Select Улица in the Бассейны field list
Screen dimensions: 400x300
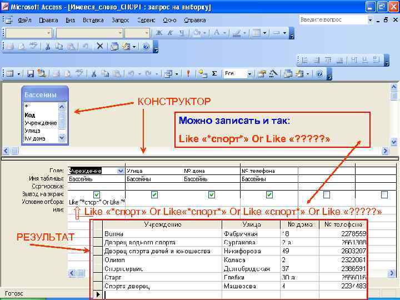click(32, 131)
